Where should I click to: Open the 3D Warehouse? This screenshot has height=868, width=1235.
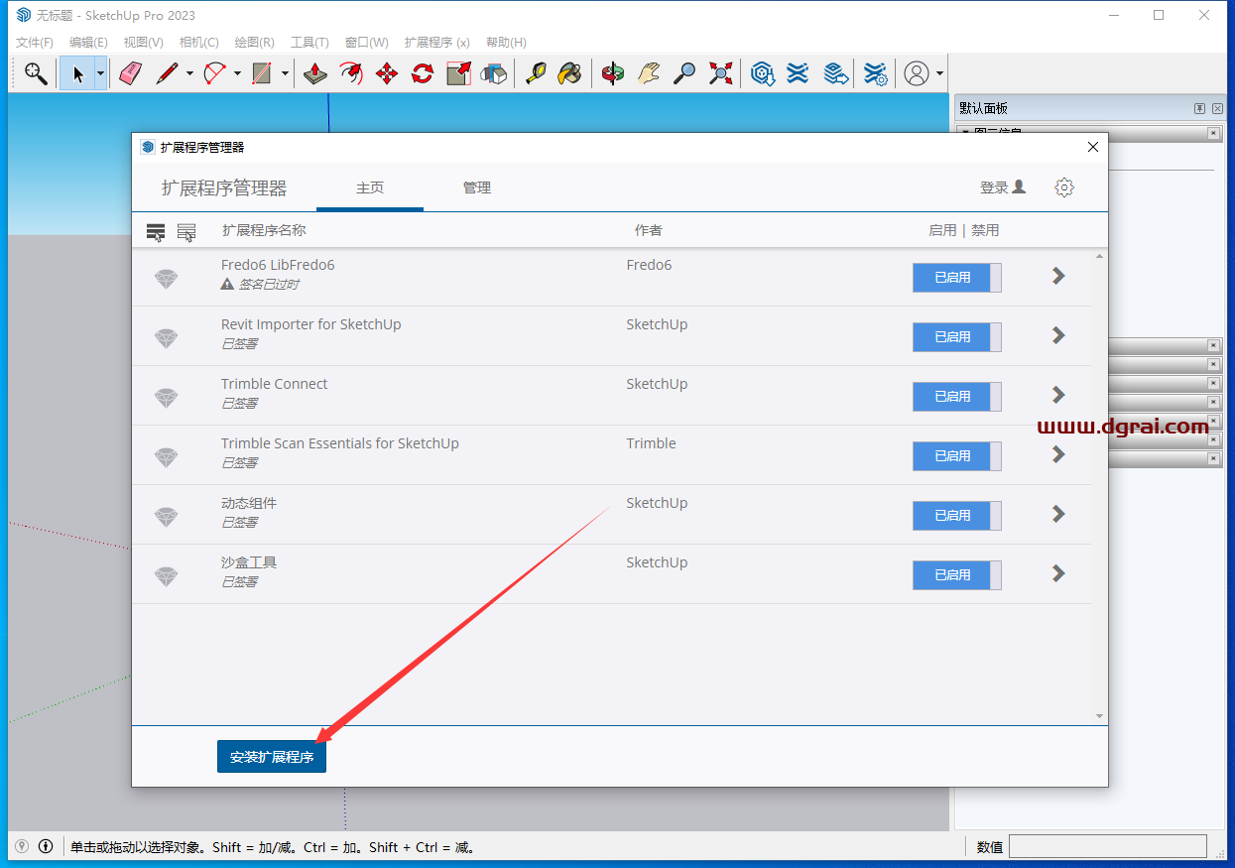(x=762, y=73)
